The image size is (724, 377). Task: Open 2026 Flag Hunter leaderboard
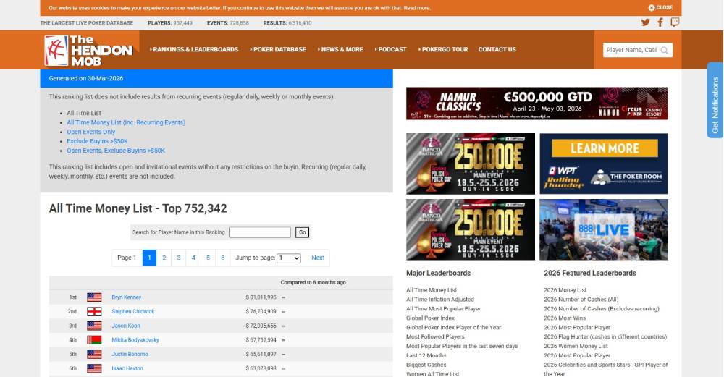[605, 337]
